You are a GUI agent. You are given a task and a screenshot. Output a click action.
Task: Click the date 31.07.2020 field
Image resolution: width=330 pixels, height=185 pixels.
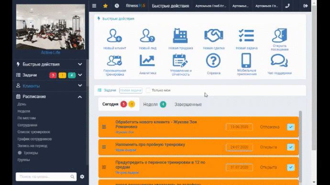click(x=239, y=167)
